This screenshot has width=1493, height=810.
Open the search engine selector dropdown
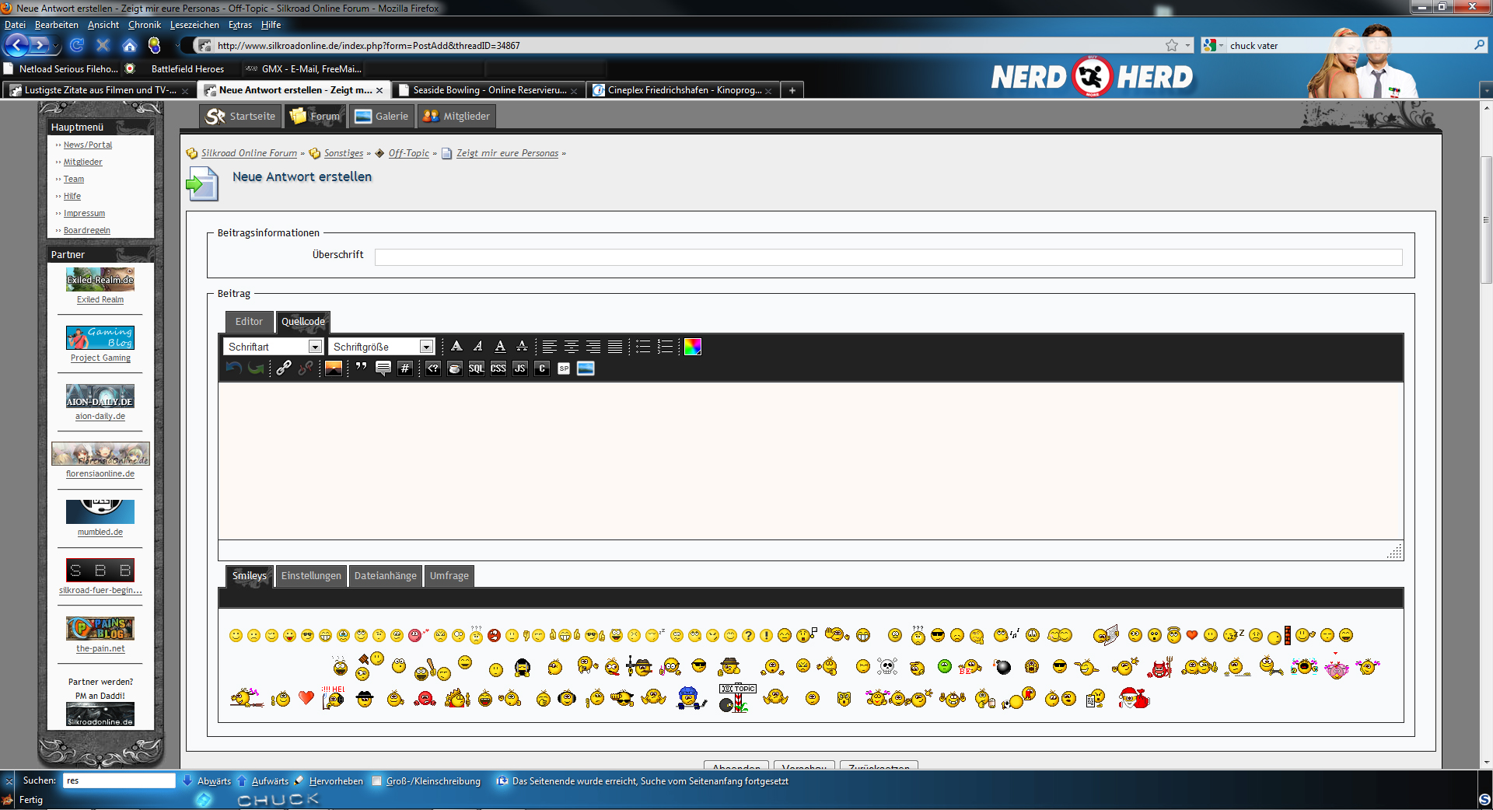pos(1212,46)
